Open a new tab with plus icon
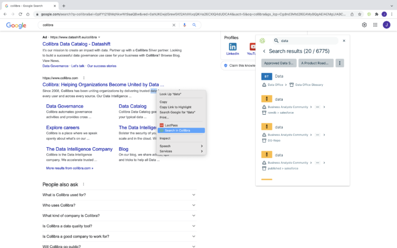The width and height of the screenshot is (397, 248). 64,6
